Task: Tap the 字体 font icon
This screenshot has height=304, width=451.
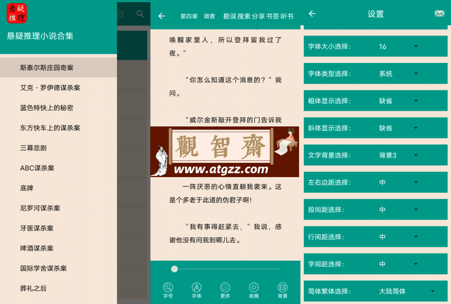Action: coord(197,290)
